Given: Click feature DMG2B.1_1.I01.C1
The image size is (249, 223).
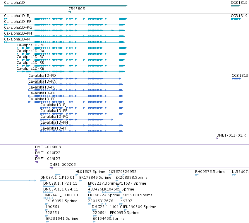Looking at the screenshot, I should tap(94, 210).
